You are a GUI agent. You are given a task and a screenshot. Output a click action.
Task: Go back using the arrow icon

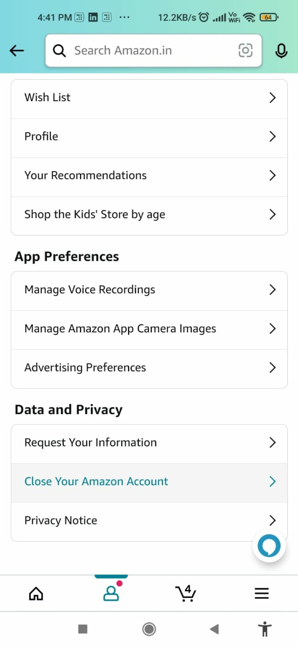pos(16,50)
